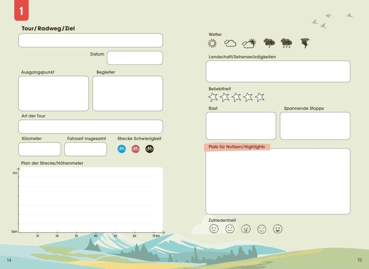Viewport: 369px width, 269px height.
Task: Select the tornado weather icon
Action: (305, 43)
